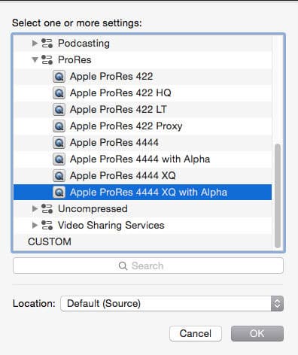Choose Apple ProRes 422 HQ text
Viewport: 298px width, 355px height.
pos(120,93)
